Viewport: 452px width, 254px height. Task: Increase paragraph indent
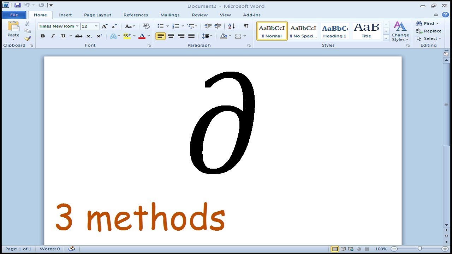pos(218,26)
